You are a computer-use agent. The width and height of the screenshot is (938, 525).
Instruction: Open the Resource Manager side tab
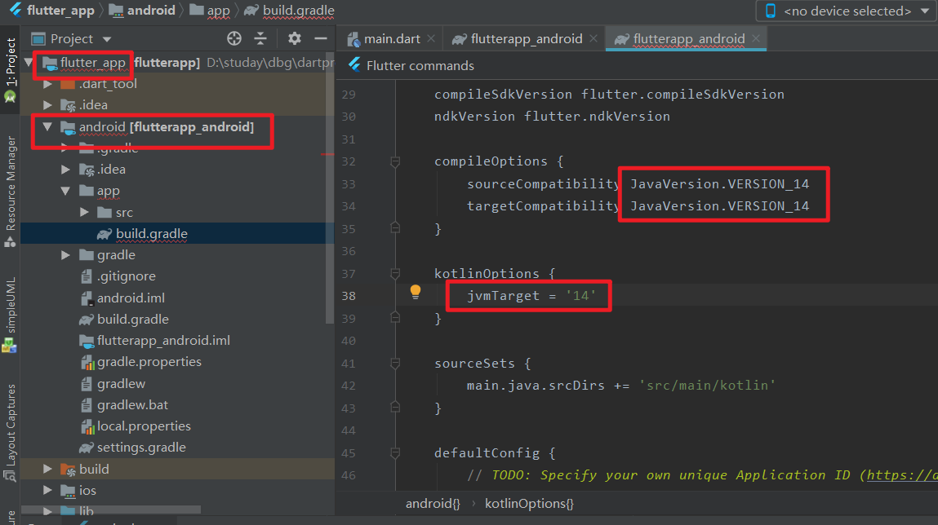pyautogui.click(x=10, y=190)
